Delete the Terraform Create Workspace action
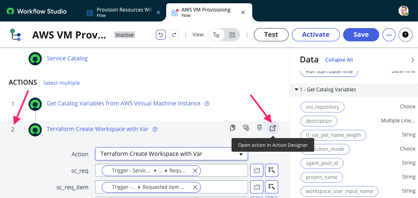 [259, 128]
